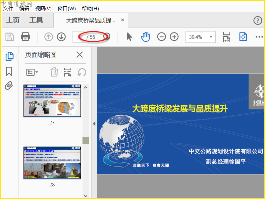
Task: Zoom out with minus icon
Action: pos(162,37)
